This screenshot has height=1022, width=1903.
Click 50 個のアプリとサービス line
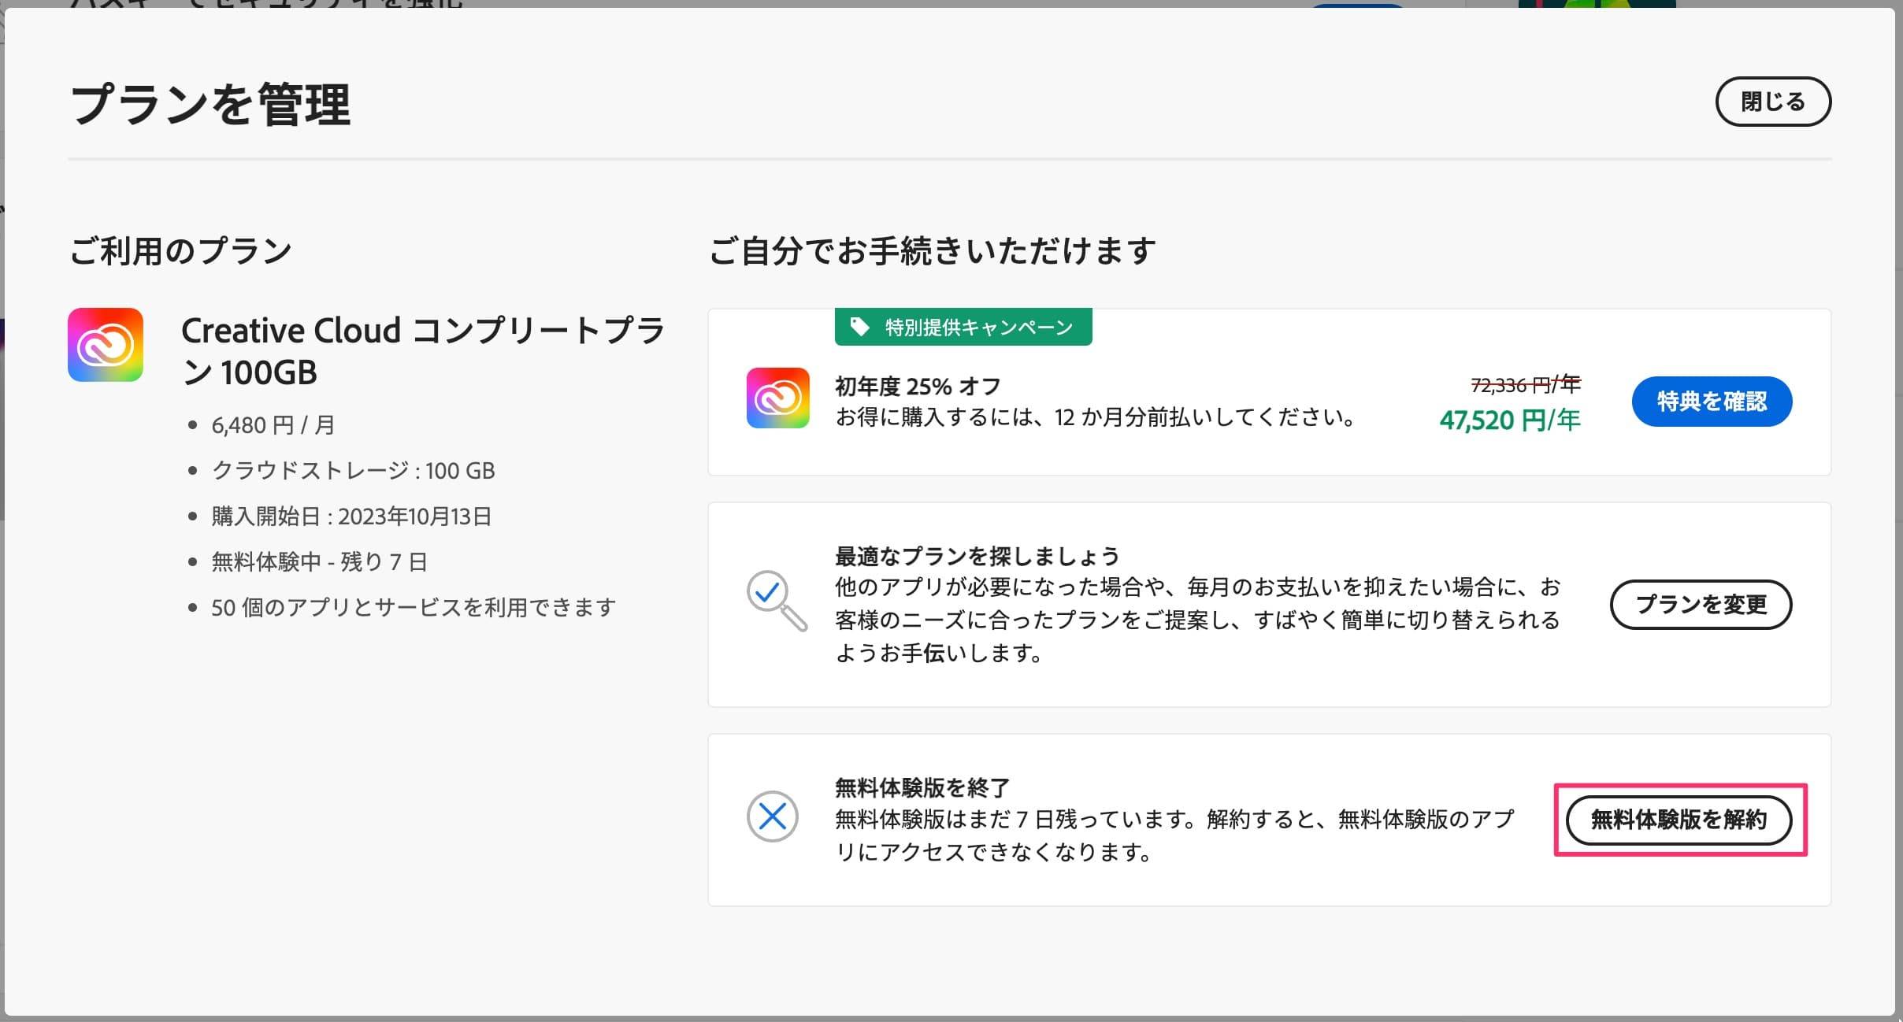[x=414, y=608]
